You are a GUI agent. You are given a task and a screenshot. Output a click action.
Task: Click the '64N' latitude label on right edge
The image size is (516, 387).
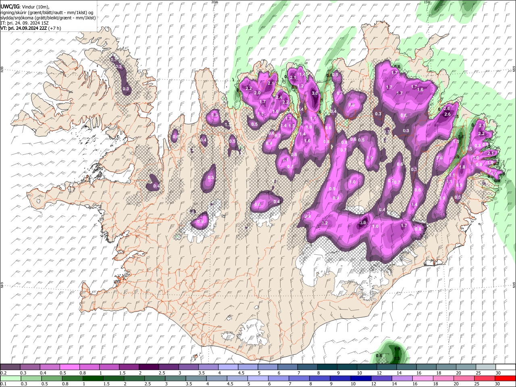514,285
